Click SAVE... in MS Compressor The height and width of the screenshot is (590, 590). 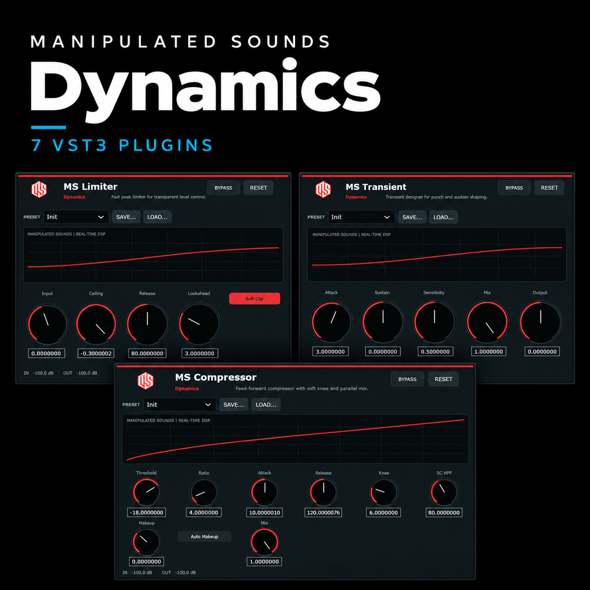point(234,405)
